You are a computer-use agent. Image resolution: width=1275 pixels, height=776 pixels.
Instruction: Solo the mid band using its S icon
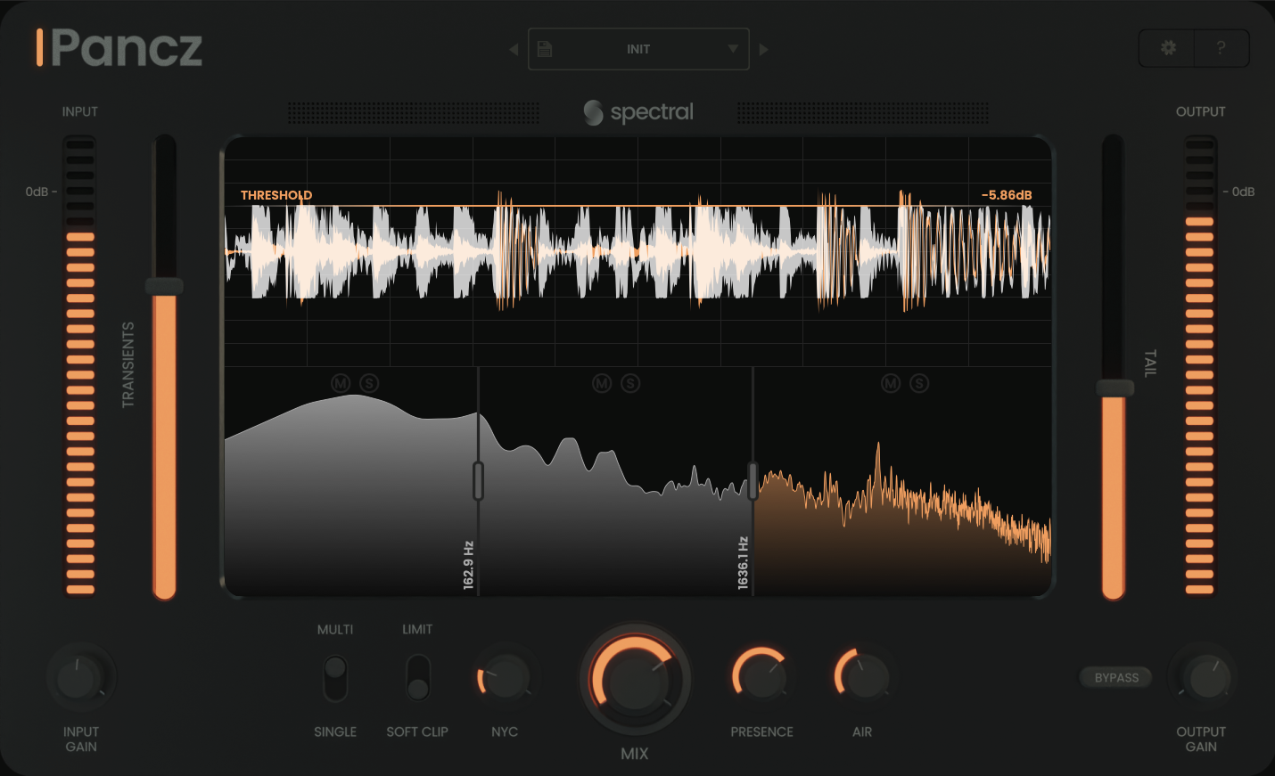[x=629, y=383]
